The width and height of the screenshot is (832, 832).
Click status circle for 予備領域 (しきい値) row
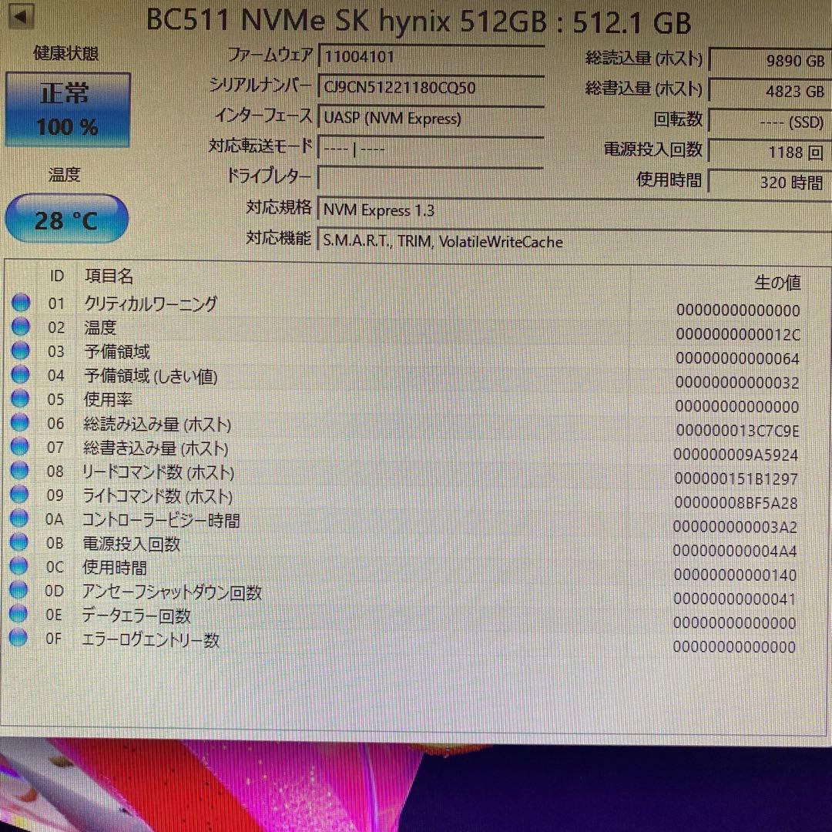[x=20, y=374]
